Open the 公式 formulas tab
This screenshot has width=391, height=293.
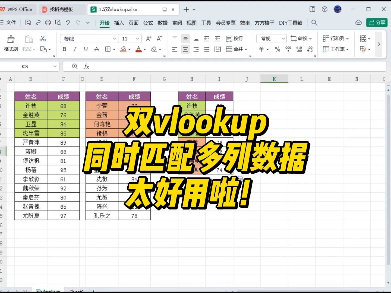(x=148, y=23)
